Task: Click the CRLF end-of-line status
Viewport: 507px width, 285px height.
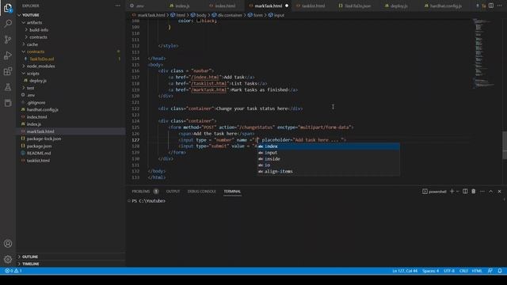Action: coord(463,271)
